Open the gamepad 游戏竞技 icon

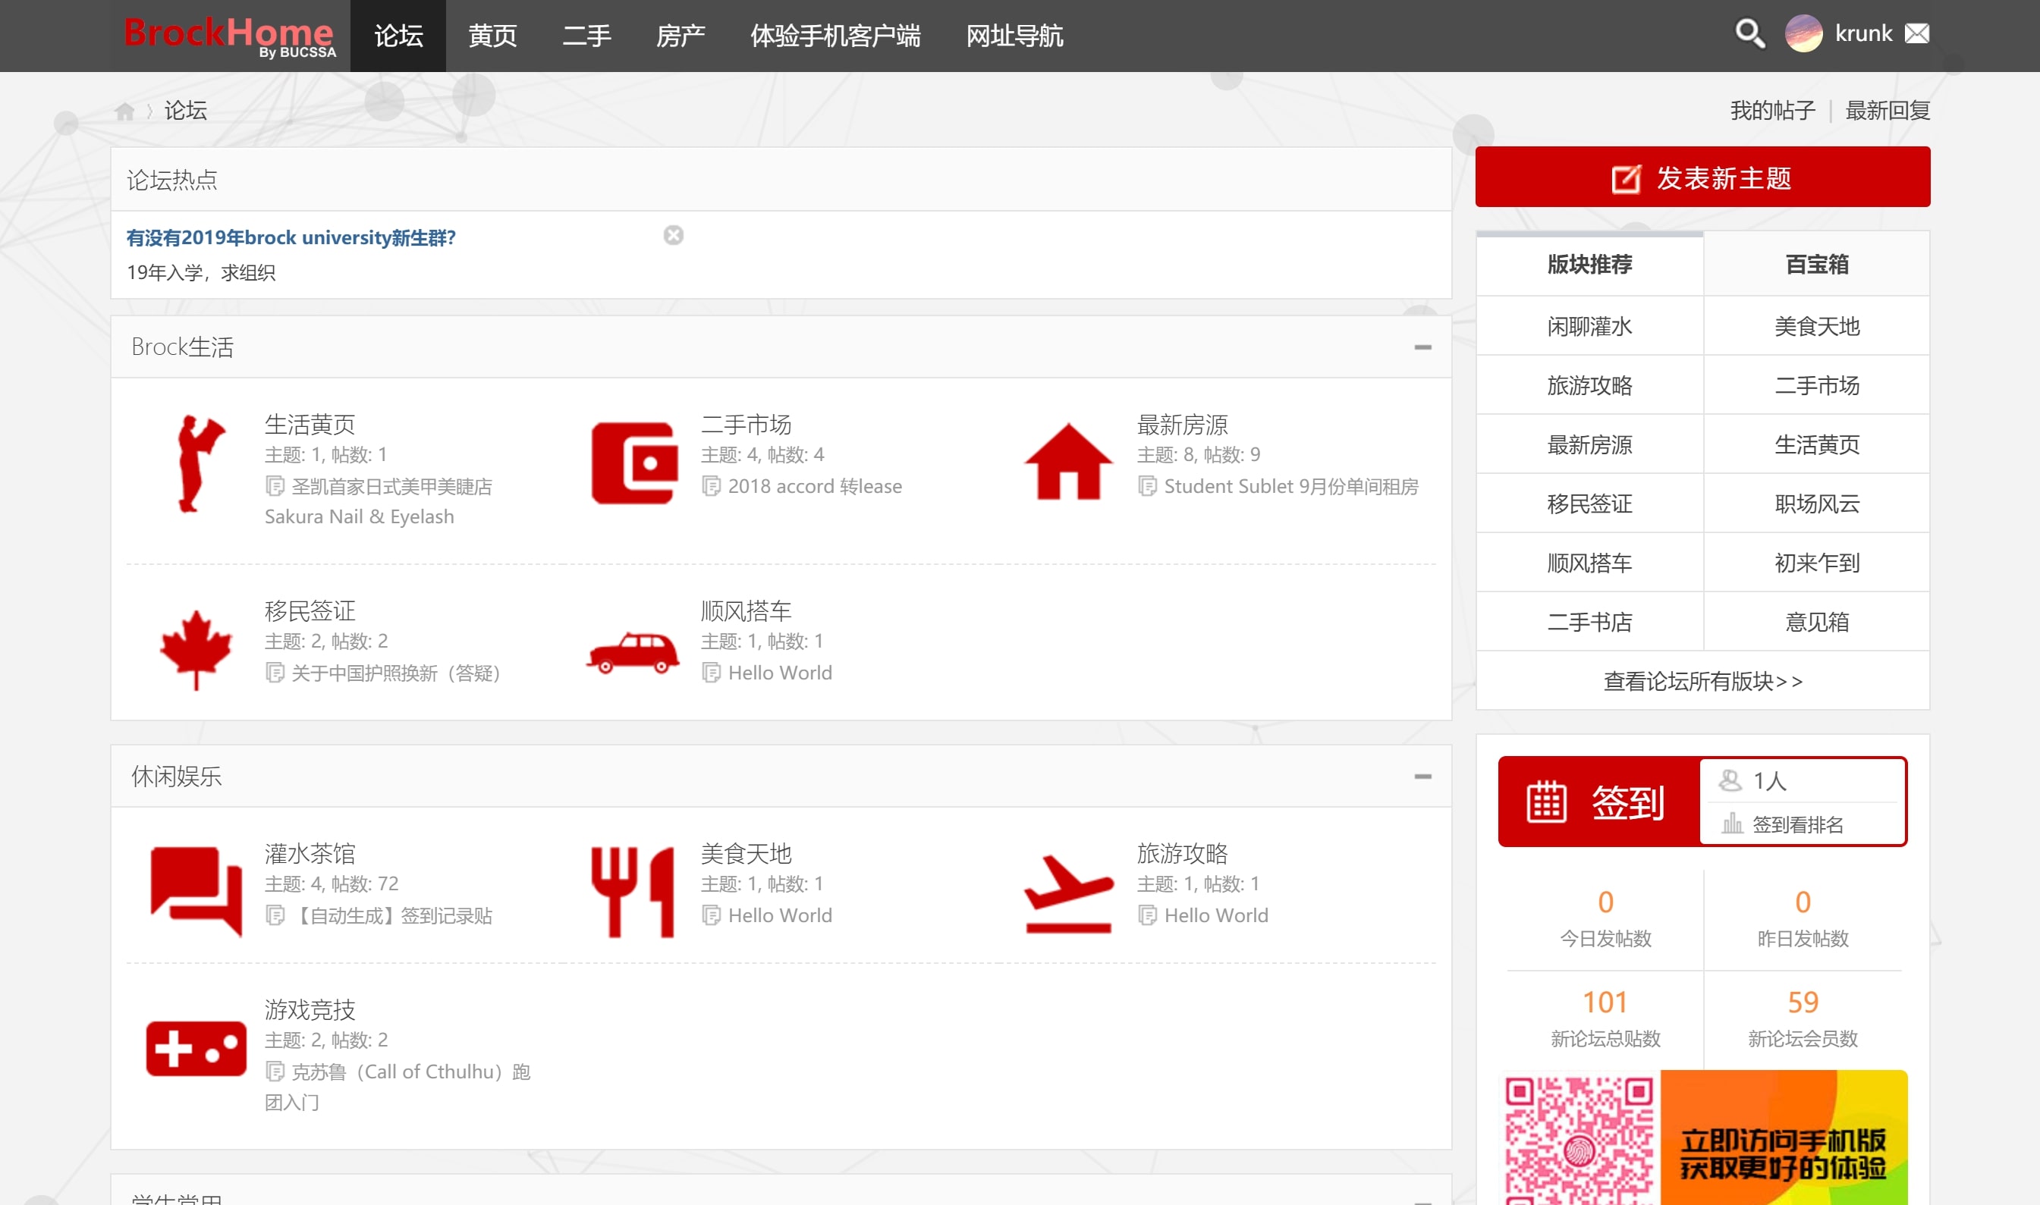196,1048
